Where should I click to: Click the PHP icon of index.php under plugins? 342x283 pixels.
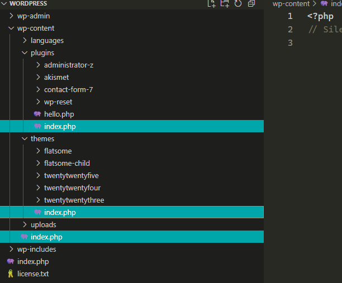37,126
